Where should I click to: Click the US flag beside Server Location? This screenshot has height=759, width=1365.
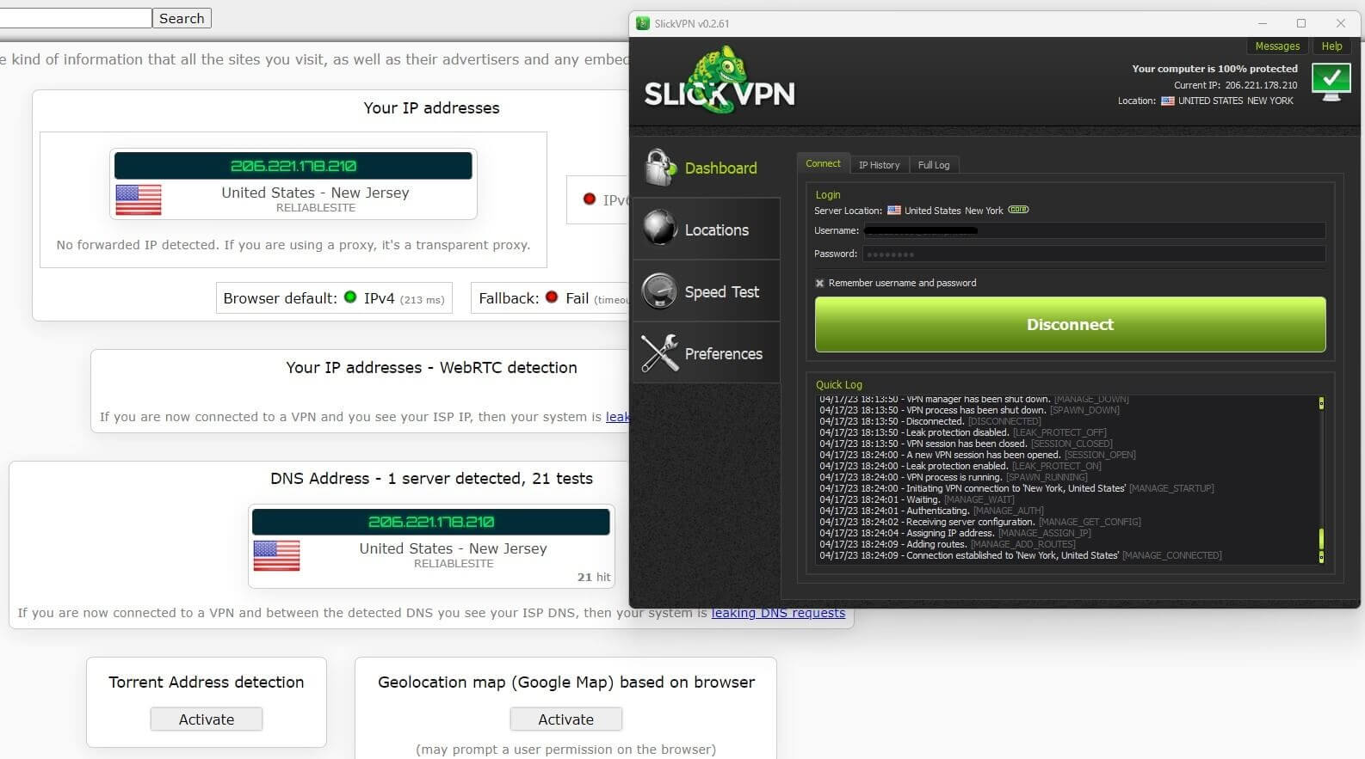pyautogui.click(x=894, y=211)
